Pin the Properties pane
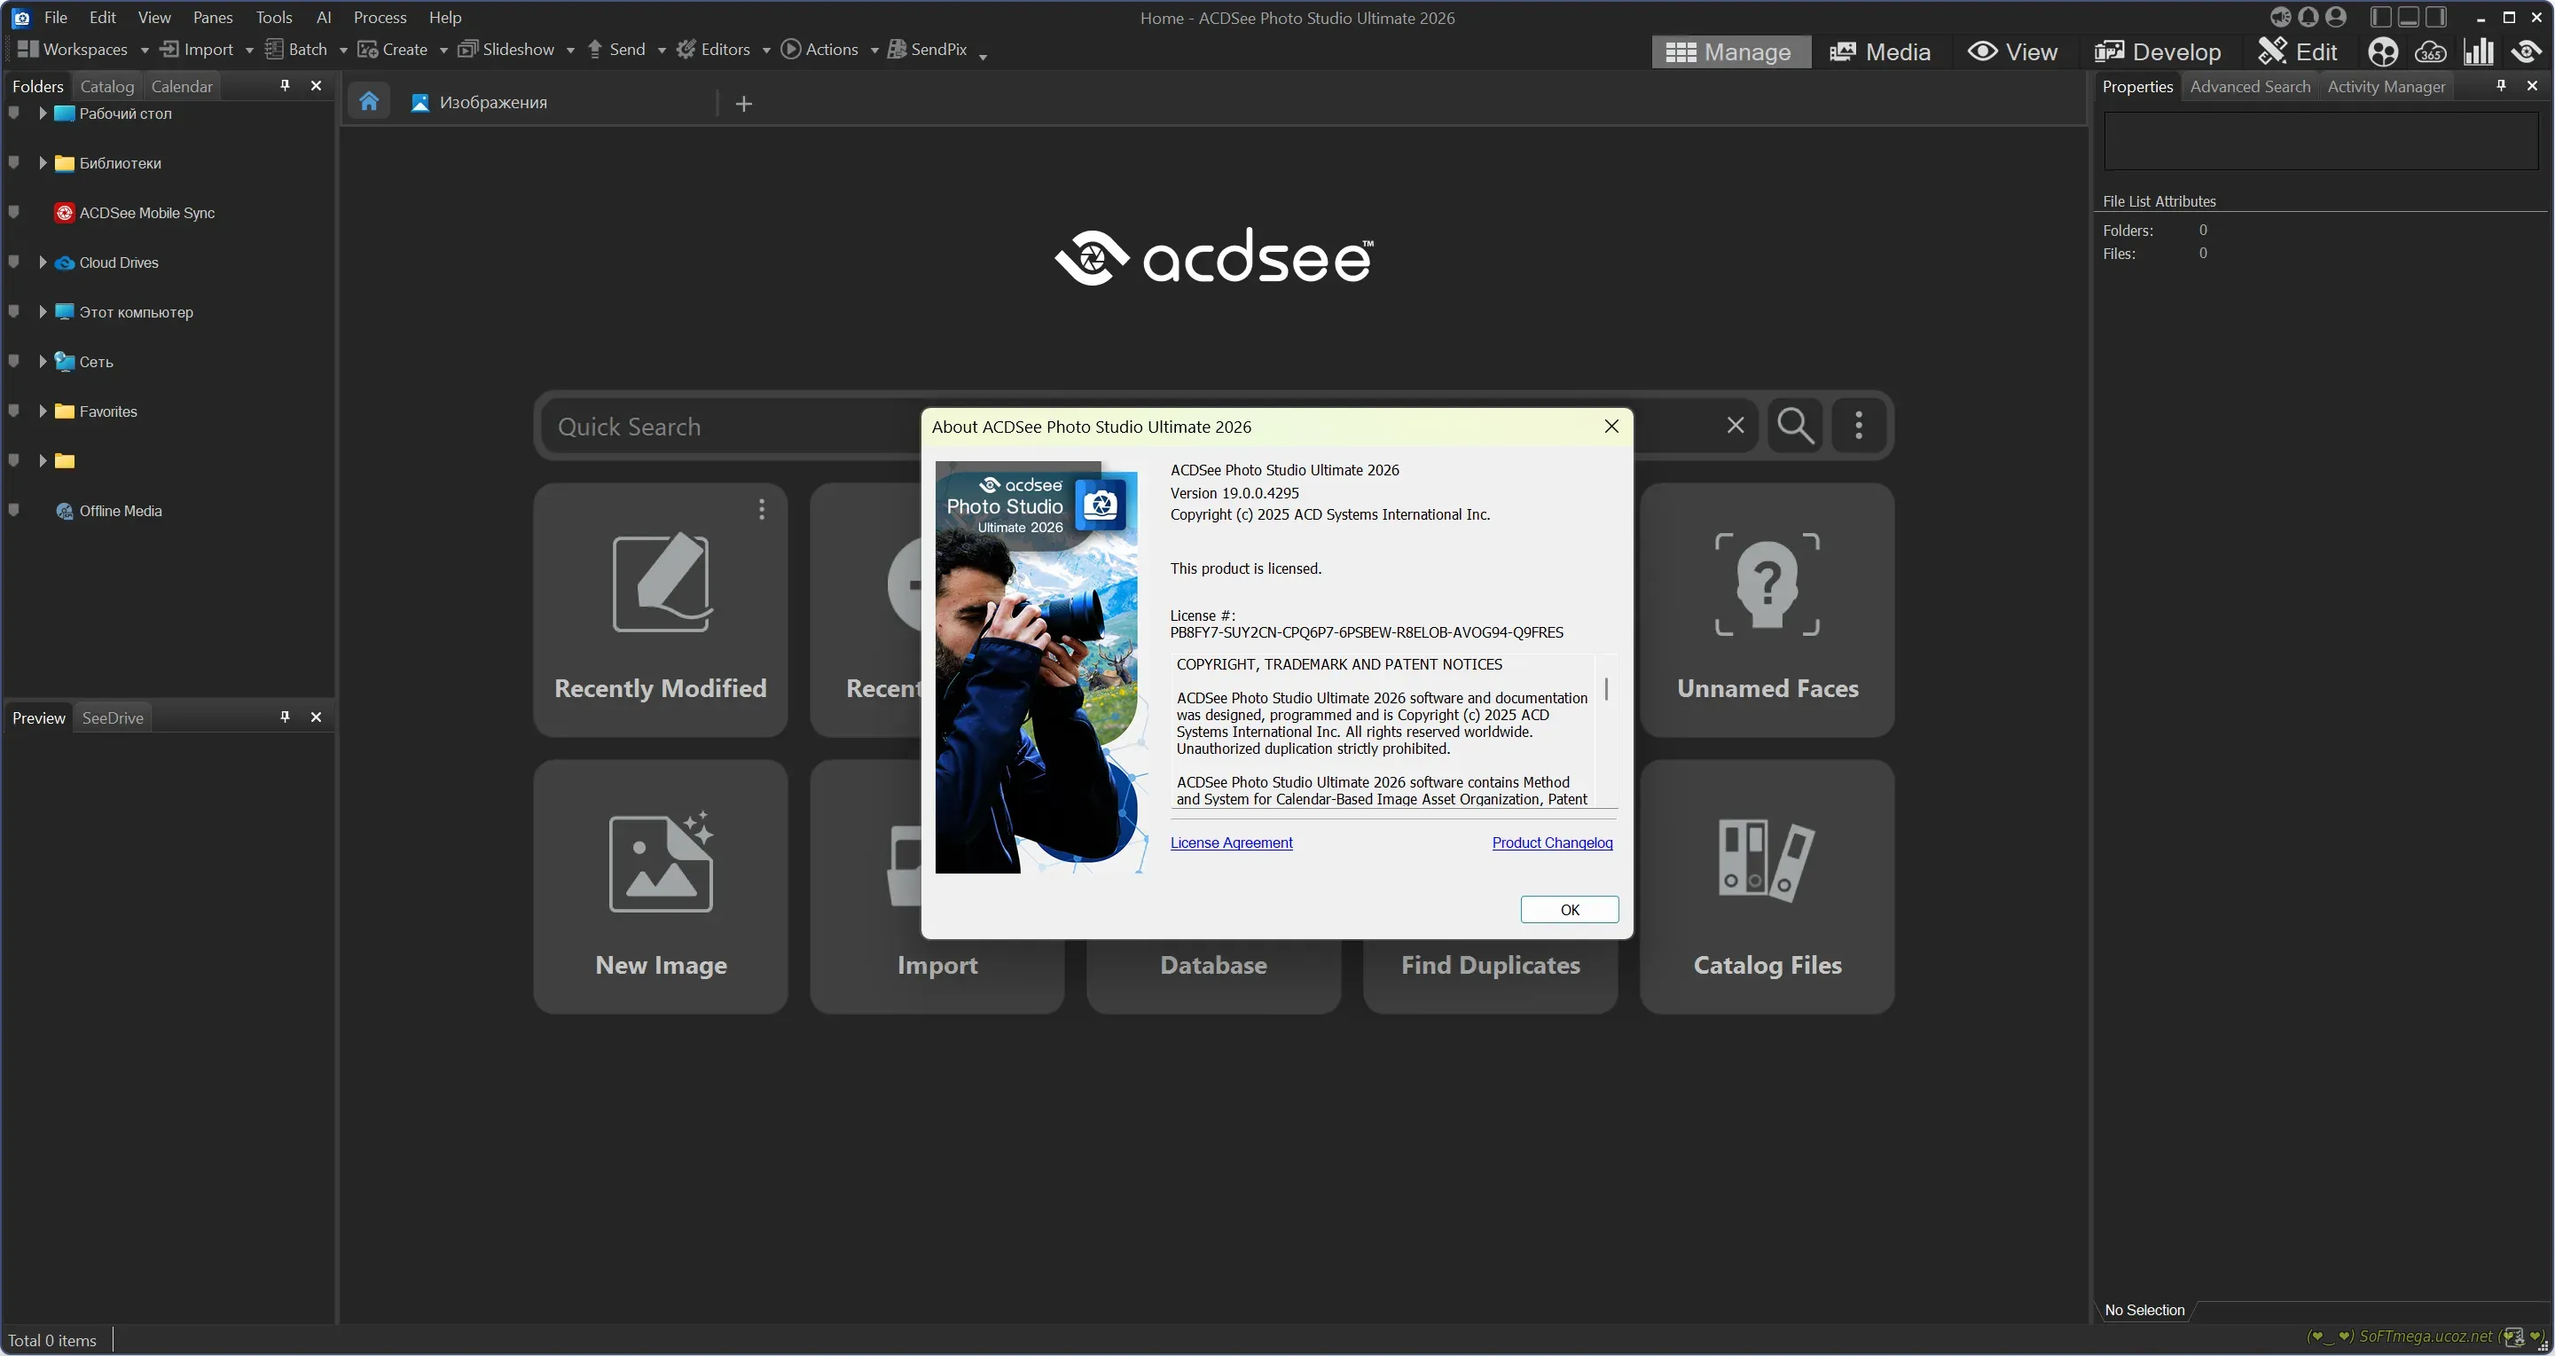 [2502, 85]
